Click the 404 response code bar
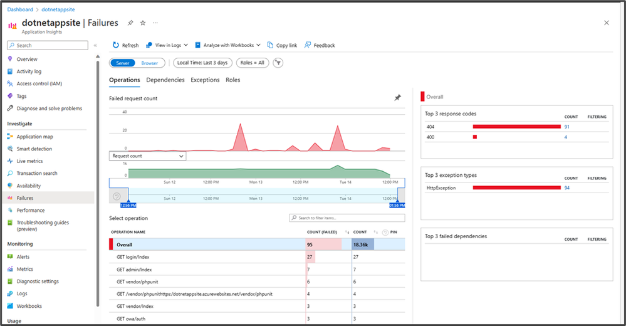Viewport: 626px width, 326px height. [x=516, y=127]
